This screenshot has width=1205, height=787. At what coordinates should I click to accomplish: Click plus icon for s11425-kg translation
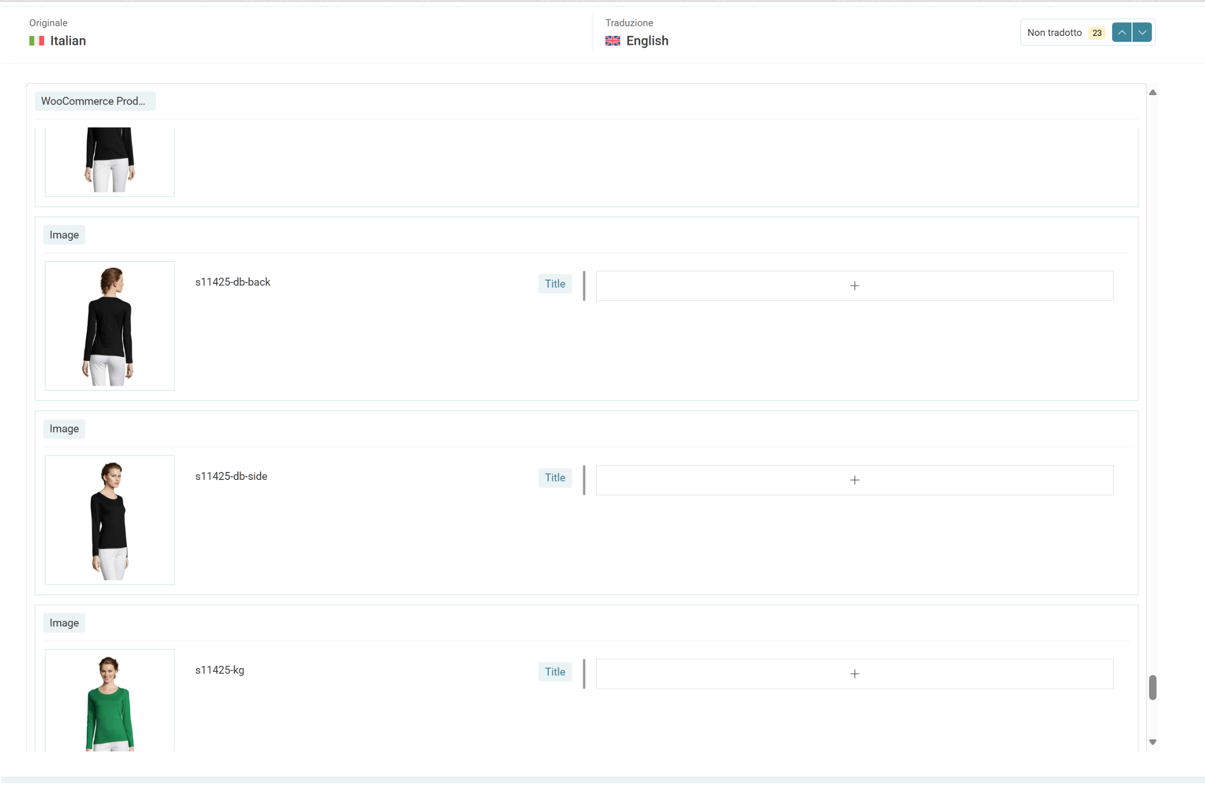click(854, 674)
